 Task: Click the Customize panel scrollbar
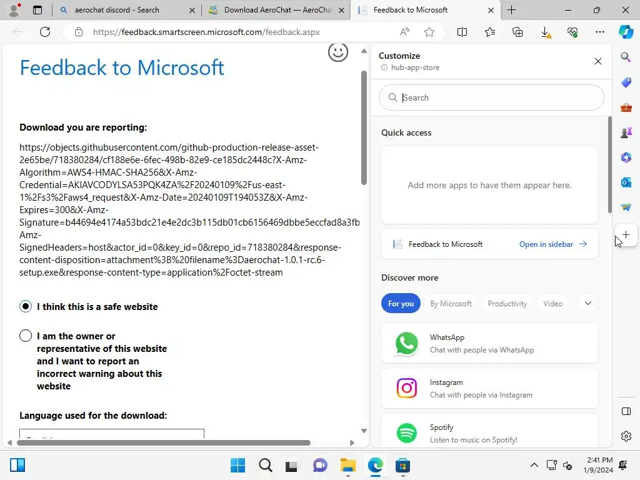tap(610, 164)
